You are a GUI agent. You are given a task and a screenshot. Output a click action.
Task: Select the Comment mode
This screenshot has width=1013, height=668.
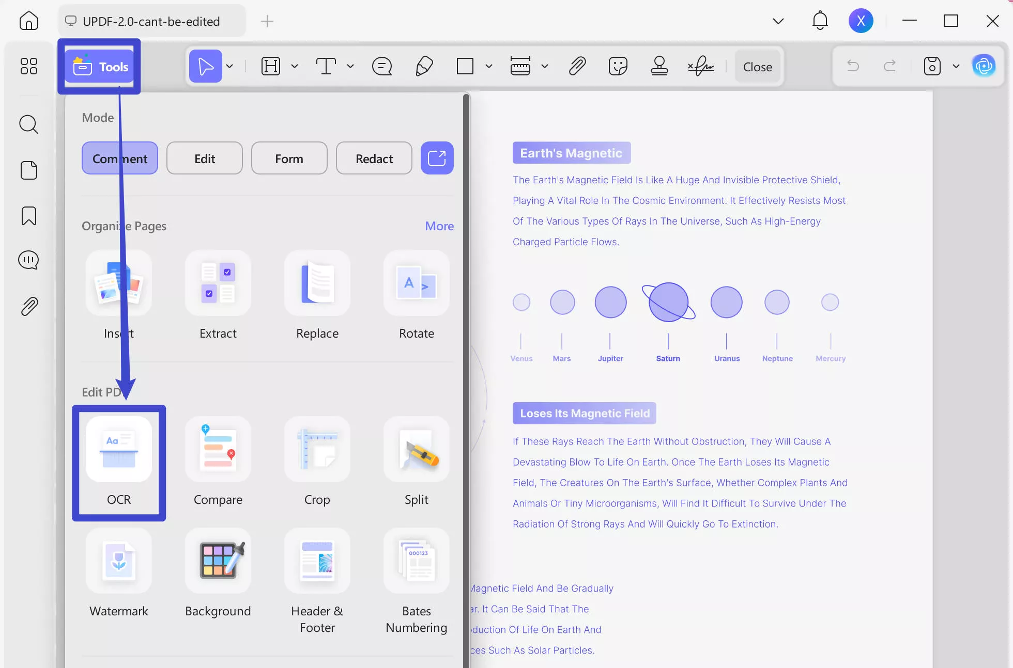(119, 158)
